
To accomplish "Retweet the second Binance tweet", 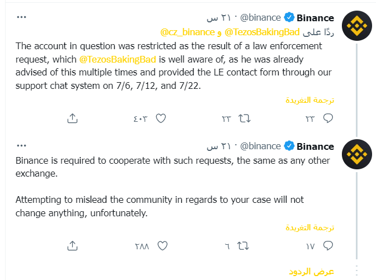I will (243, 246).
